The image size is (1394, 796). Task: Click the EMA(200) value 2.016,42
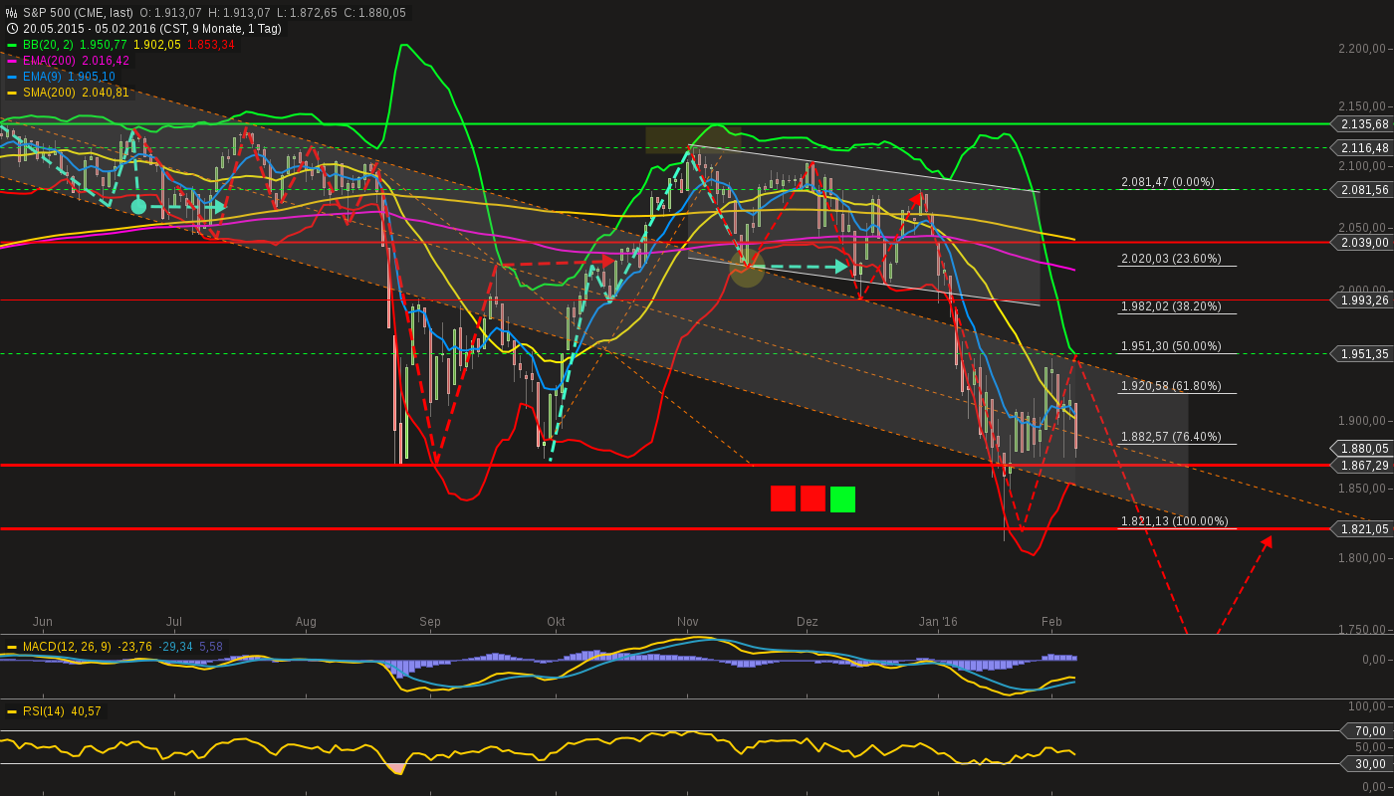(106, 61)
